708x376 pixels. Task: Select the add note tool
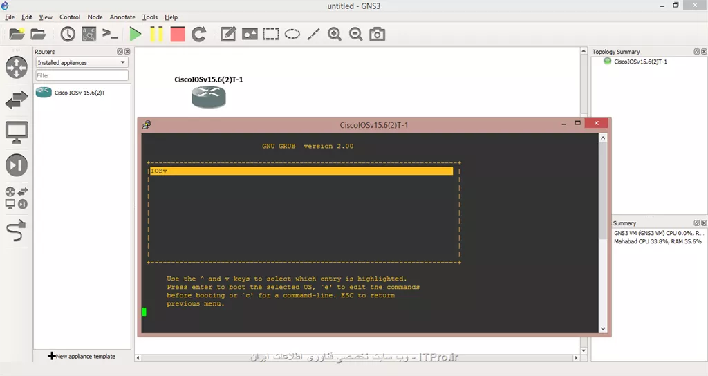(x=228, y=35)
